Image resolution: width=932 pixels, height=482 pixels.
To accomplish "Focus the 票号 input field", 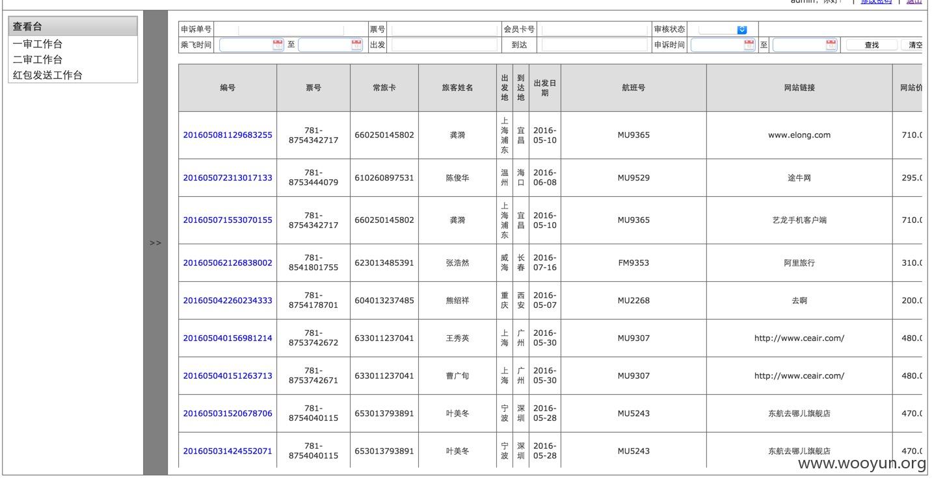I will point(444,30).
